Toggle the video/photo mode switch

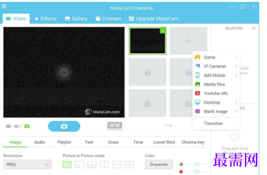point(18,126)
